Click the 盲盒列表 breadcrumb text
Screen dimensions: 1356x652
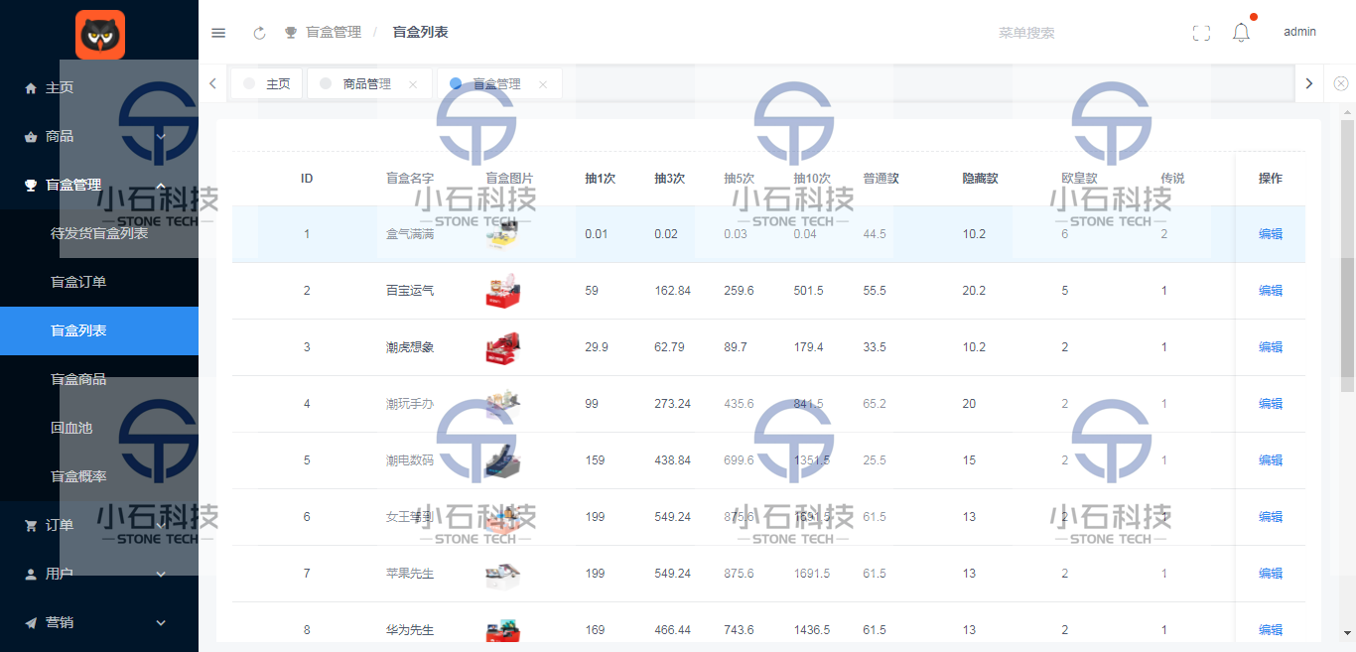[421, 33]
